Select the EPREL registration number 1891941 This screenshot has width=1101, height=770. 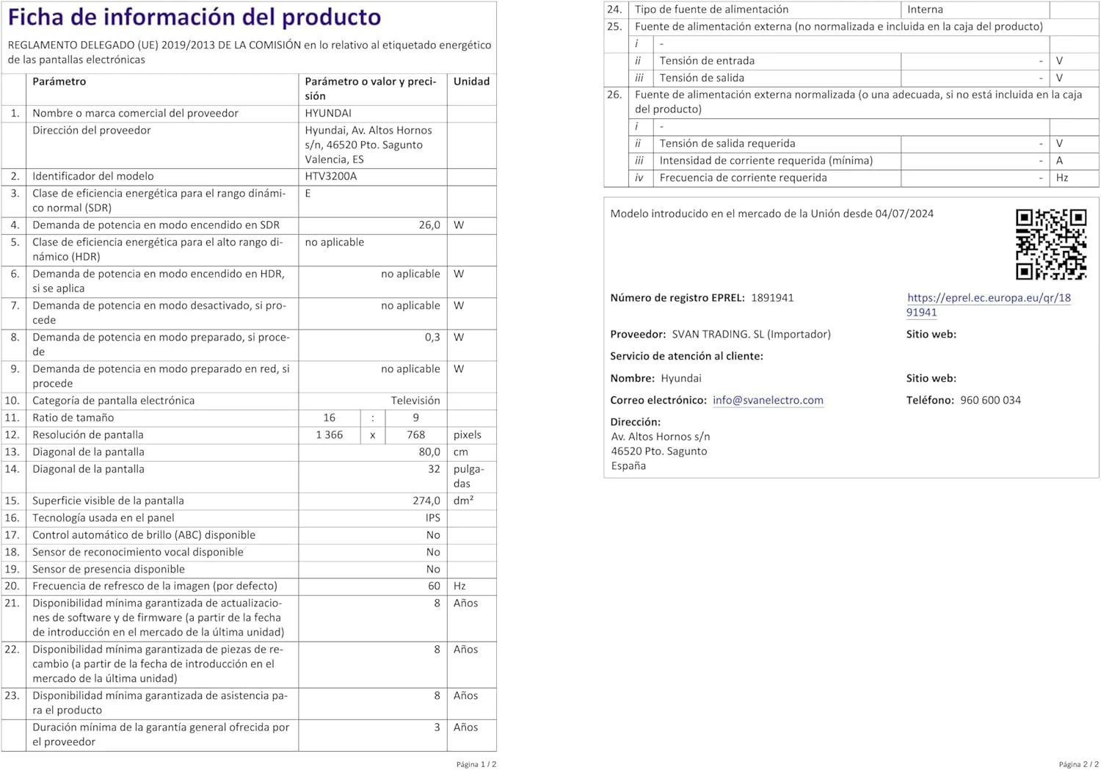772,298
